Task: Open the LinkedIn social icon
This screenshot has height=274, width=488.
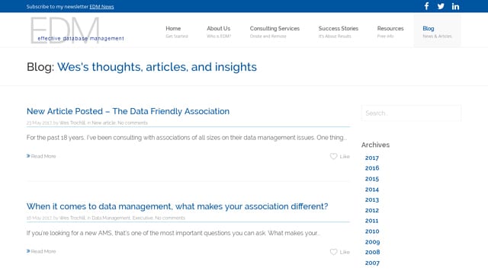Action: click(455, 6)
